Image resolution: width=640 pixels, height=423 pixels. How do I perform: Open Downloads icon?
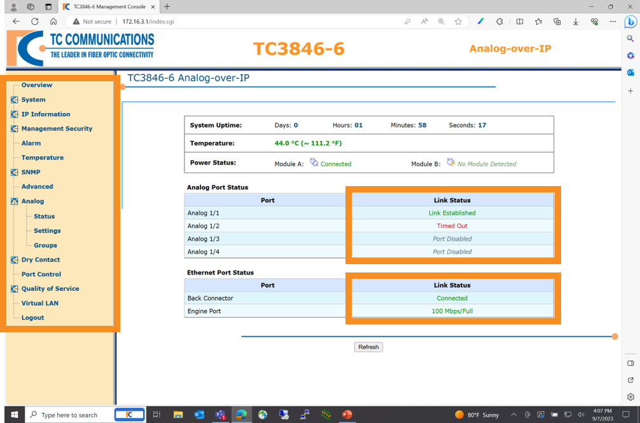point(576,21)
